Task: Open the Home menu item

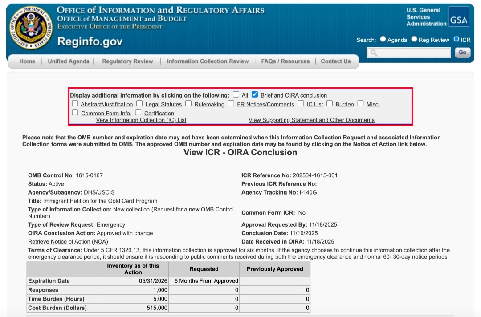Action: pyautogui.click(x=27, y=61)
